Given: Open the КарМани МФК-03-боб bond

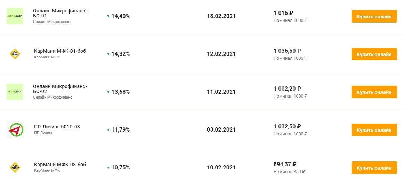Looking at the screenshot, I should (60, 165).
